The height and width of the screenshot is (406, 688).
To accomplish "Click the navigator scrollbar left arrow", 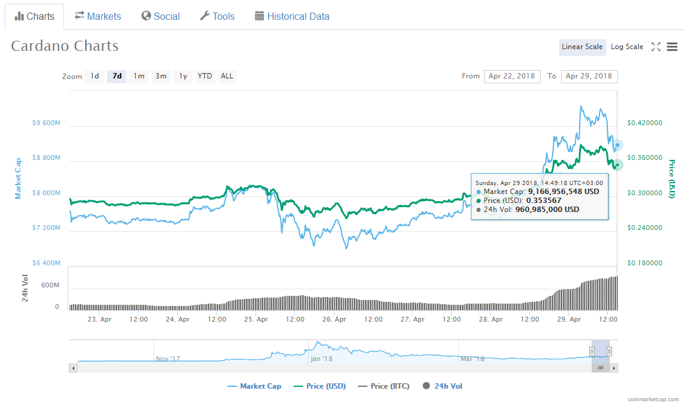I will click(x=74, y=368).
